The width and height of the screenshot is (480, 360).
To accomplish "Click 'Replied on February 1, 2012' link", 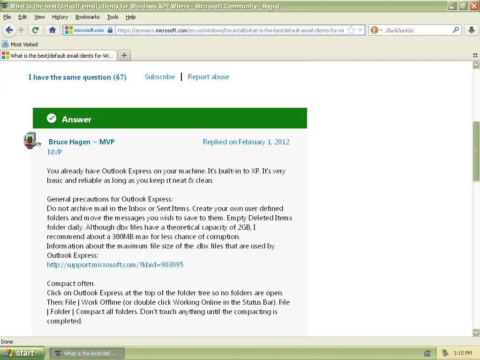I will (x=246, y=142).
